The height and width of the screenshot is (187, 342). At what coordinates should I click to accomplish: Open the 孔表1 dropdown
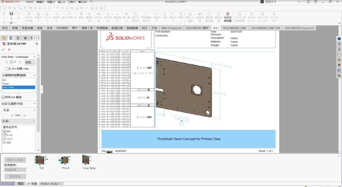[18, 121]
